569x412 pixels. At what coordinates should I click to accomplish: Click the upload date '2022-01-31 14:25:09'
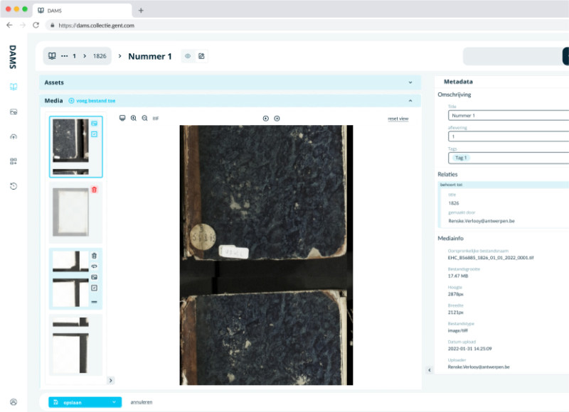(x=469, y=349)
